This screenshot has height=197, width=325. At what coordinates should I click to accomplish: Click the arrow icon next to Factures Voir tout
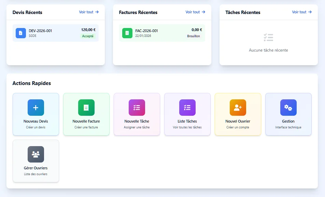coord(203,12)
